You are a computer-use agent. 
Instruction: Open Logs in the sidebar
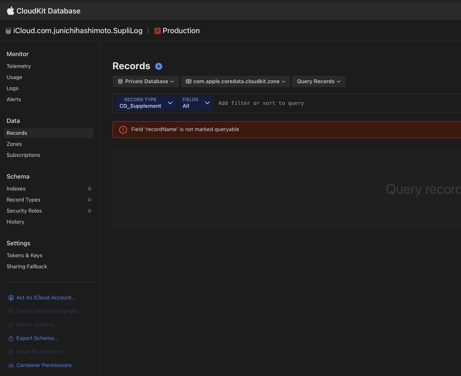point(12,88)
